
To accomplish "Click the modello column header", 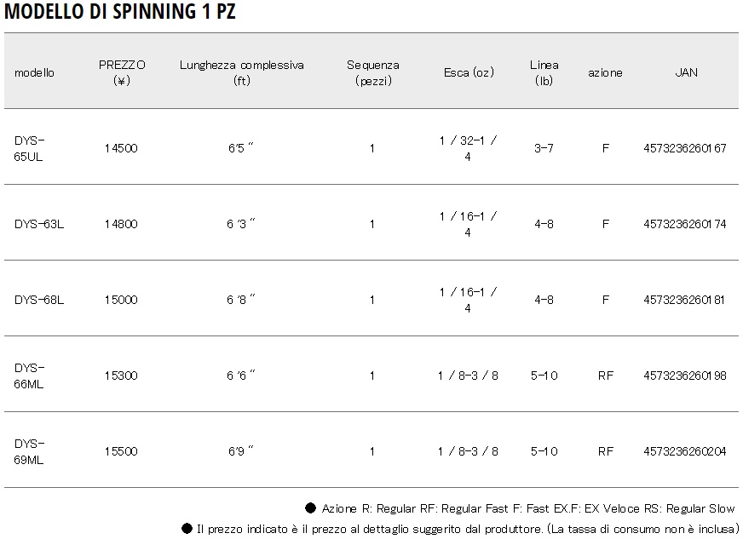I will (34, 72).
